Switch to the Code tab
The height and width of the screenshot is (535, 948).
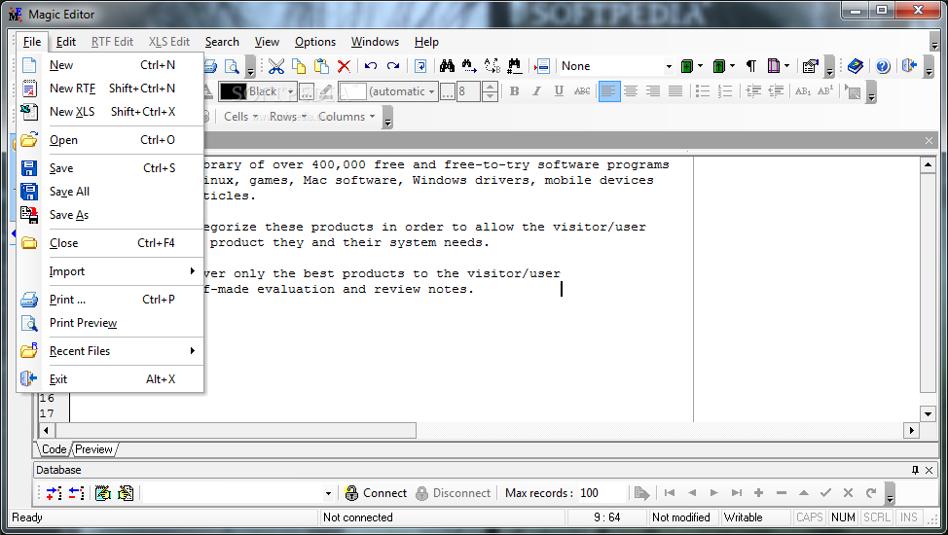pyautogui.click(x=54, y=449)
